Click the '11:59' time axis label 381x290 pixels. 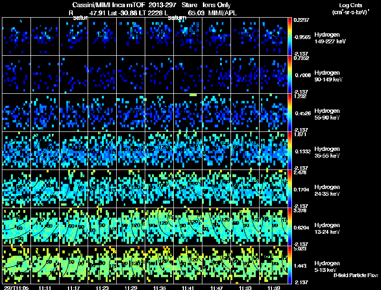click(273, 288)
